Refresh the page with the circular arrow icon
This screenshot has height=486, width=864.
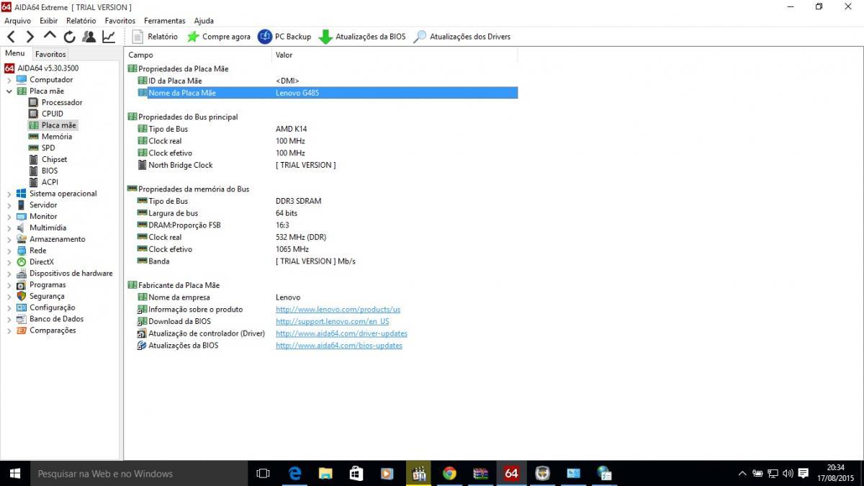pyautogui.click(x=69, y=37)
